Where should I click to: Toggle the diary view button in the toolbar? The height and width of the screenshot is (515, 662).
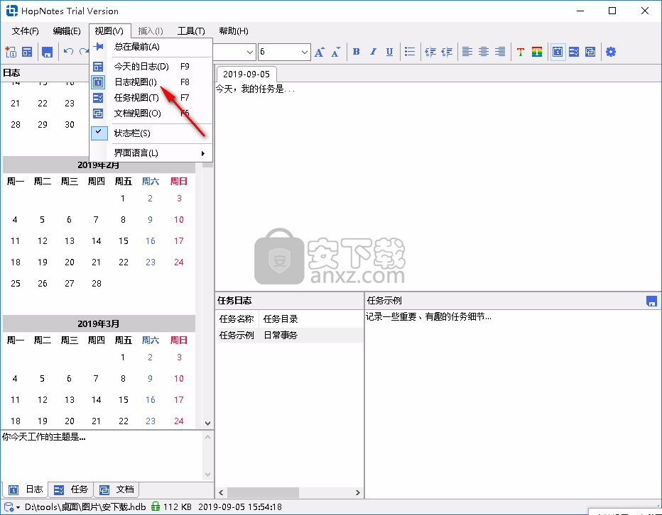pyautogui.click(x=558, y=52)
